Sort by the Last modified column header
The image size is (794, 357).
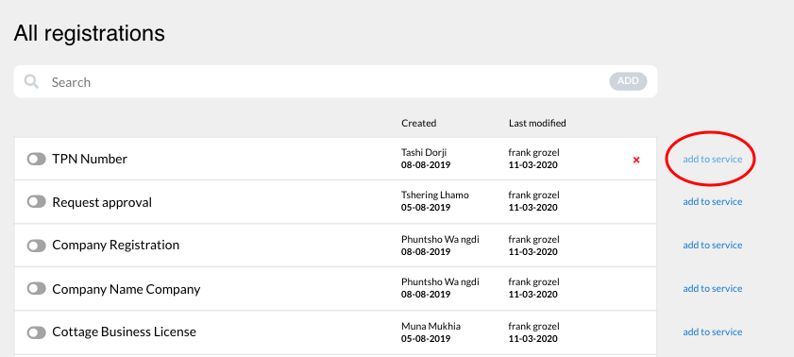[x=537, y=123]
